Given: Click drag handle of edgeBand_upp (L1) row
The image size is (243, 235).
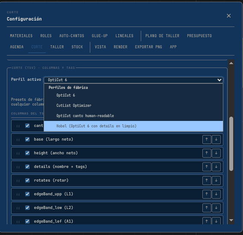Looking at the screenshot, I should click(x=18, y=194).
